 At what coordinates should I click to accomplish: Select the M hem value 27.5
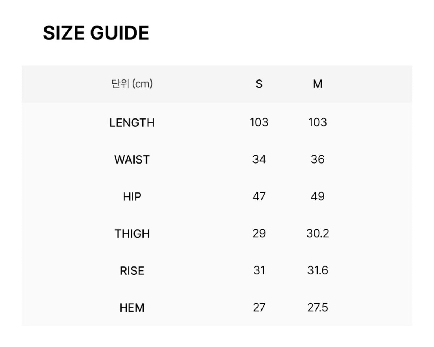[x=318, y=307]
